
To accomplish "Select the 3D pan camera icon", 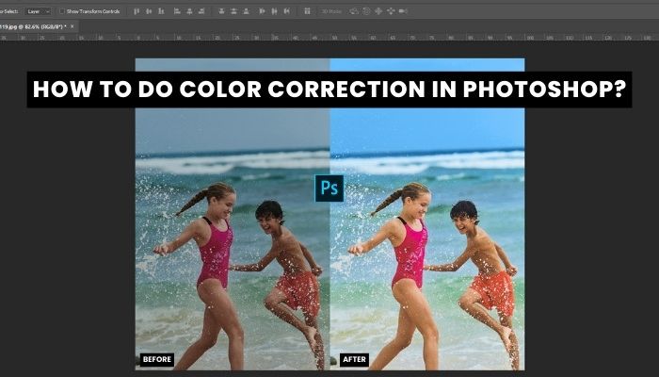I will (378, 11).
